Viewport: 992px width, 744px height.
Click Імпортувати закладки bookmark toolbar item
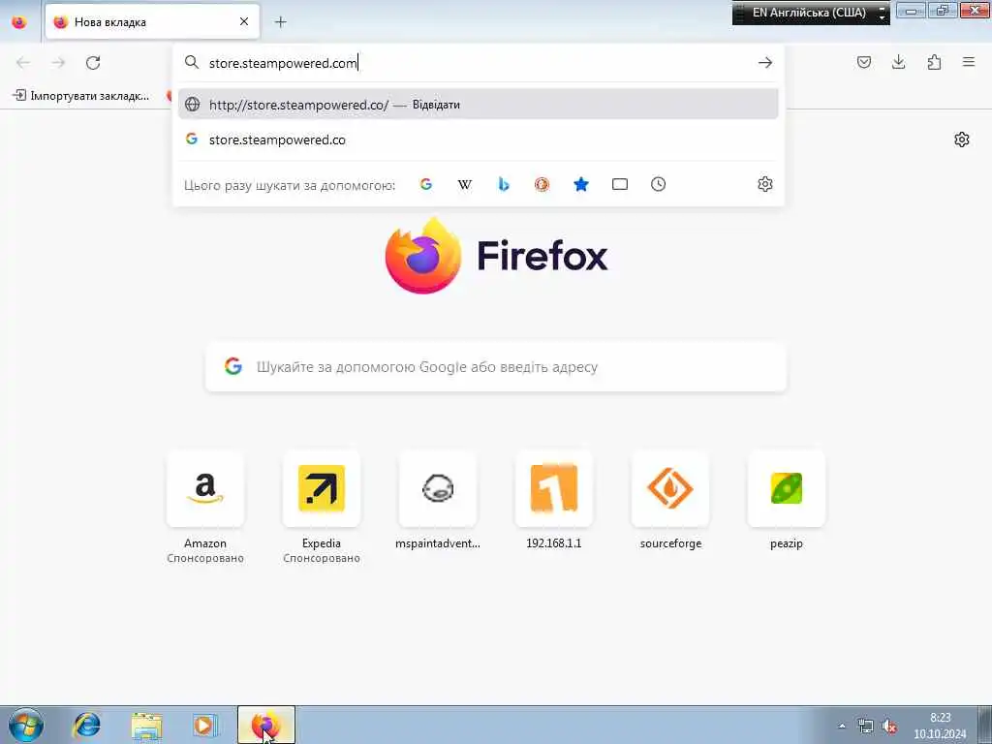(x=81, y=96)
